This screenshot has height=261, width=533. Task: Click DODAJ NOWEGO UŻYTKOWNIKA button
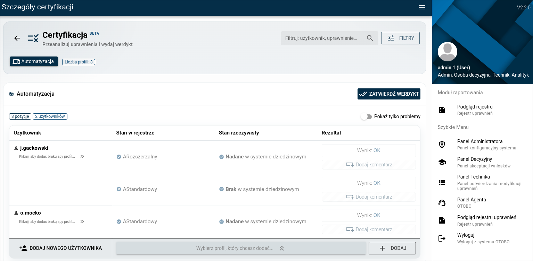point(61,248)
